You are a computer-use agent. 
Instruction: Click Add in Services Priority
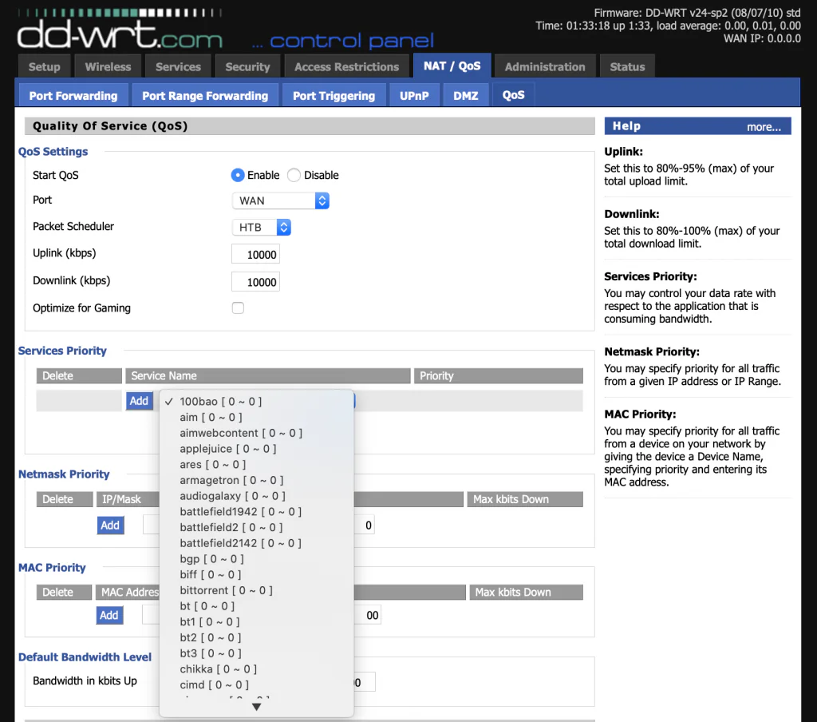pyautogui.click(x=139, y=401)
